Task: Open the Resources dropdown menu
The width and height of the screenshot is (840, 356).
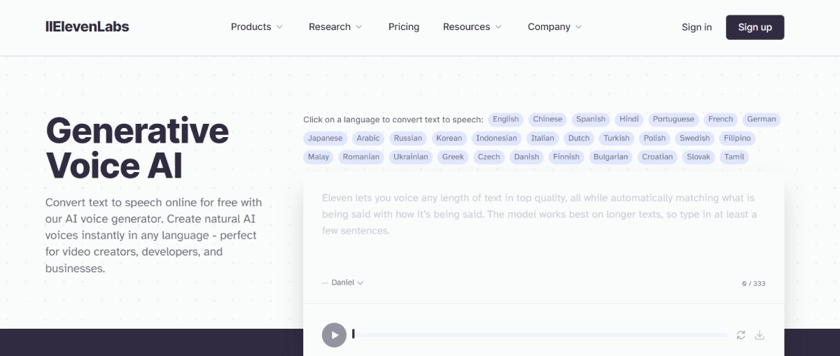Action: [472, 27]
